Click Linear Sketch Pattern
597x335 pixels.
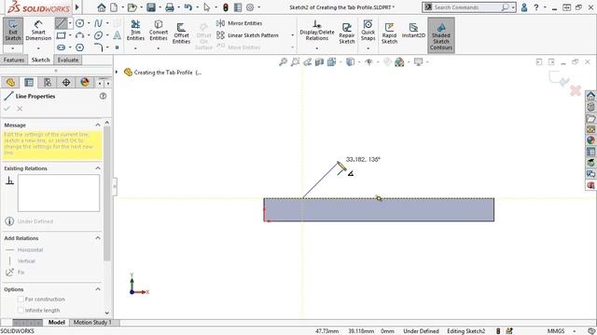pyautogui.click(x=247, y=35)
